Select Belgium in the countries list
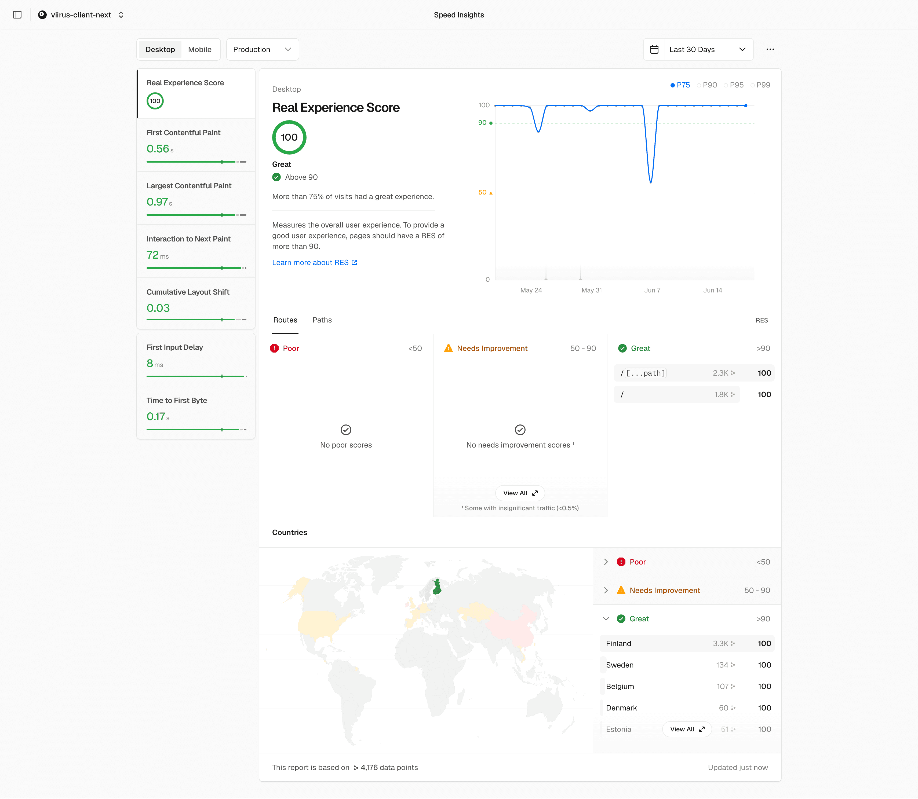Viewport: 918px width, 799px height. [x=687, y=686]
